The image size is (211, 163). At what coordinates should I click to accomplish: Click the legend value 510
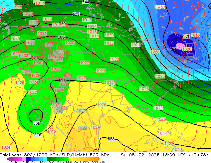click(x=35, y=162)
